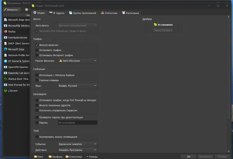Switch to the Расписание tab
The width and height of the screenshot is (233, 159).
point(130,13)
